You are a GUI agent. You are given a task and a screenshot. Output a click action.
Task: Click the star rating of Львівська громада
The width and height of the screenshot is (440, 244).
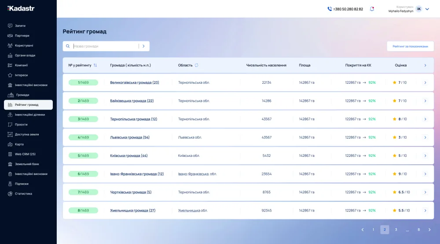click(394, 137)
